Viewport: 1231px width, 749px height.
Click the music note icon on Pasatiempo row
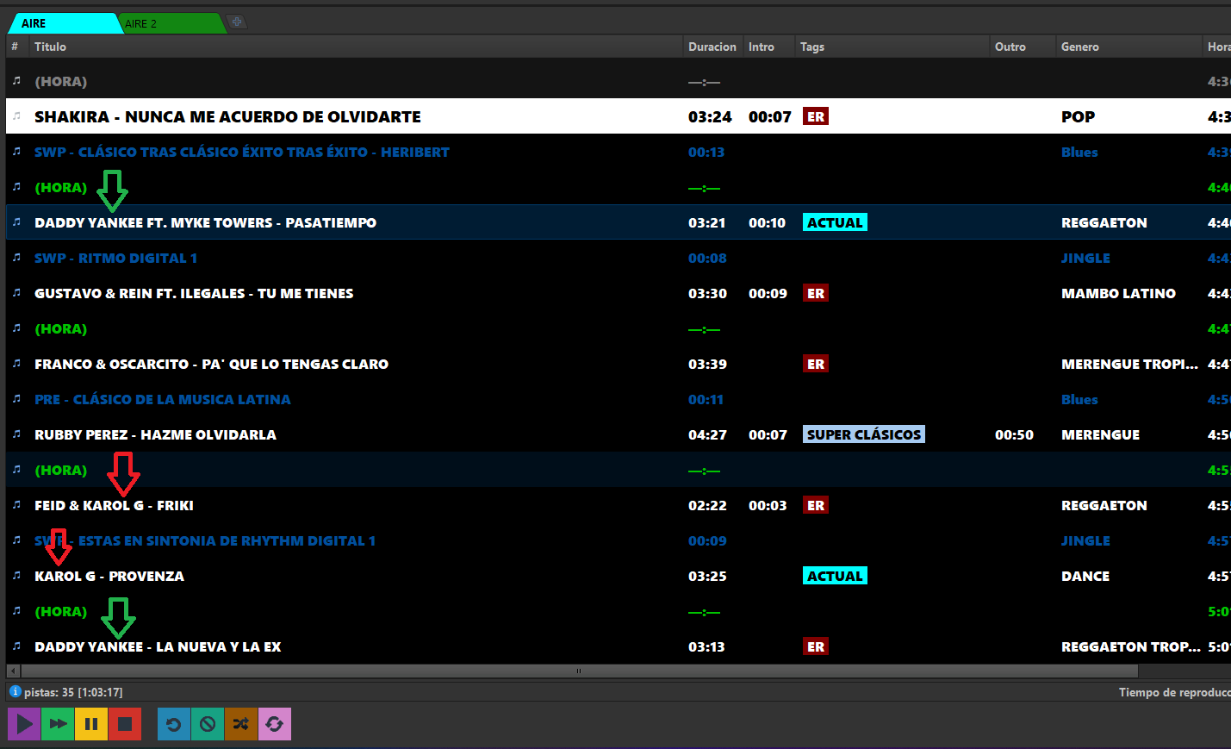pyautogui.click(x=16, y=222)
